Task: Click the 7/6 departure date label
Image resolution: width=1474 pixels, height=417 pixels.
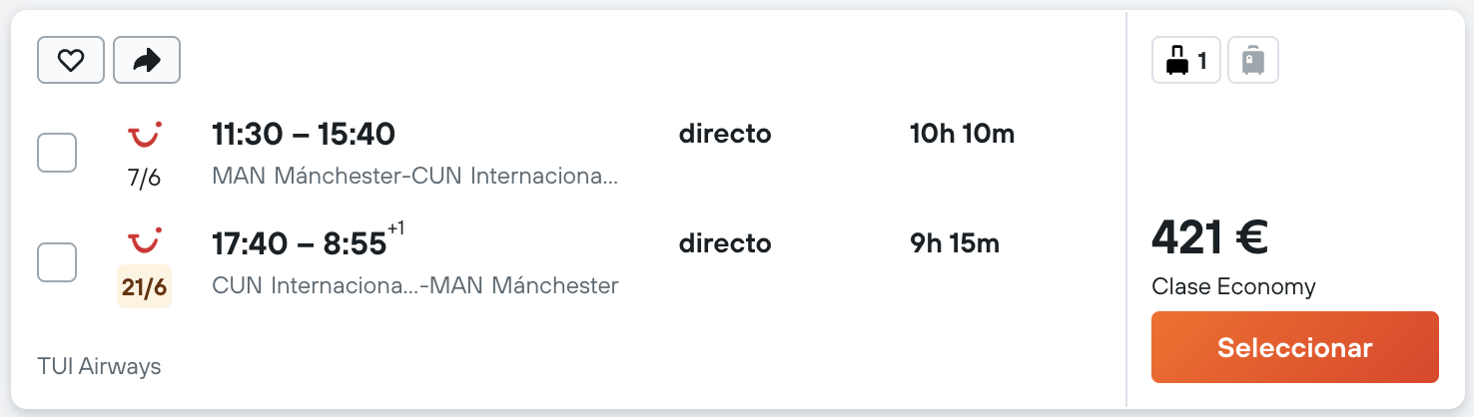Action: (x=144, y=179)
